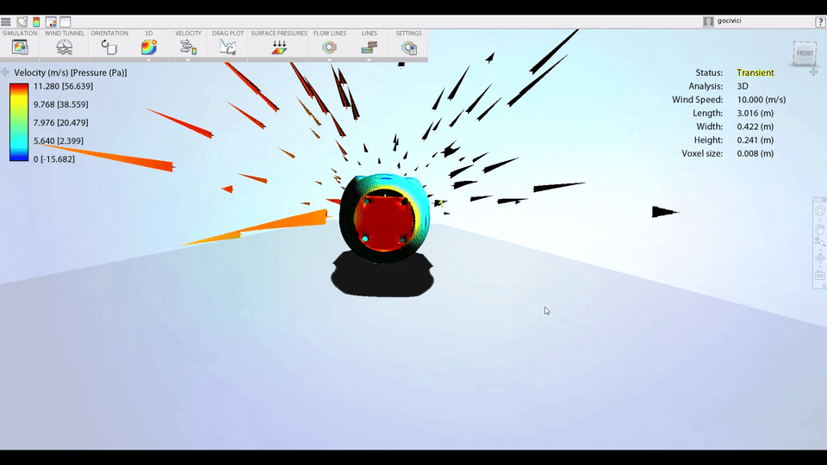Click the Look At tool in navigation bar
The width and height of the screenshot is (827, 465).
point(819,276)
